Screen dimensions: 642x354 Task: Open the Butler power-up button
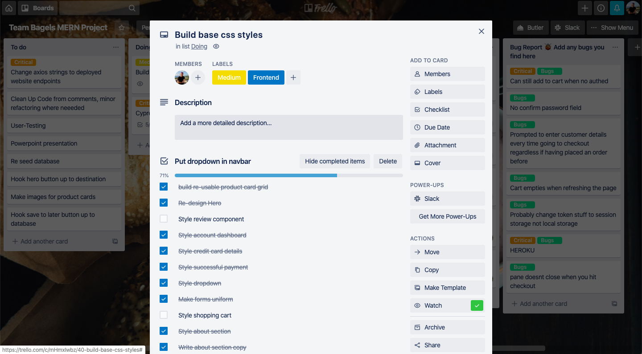[x=531, y=28]
